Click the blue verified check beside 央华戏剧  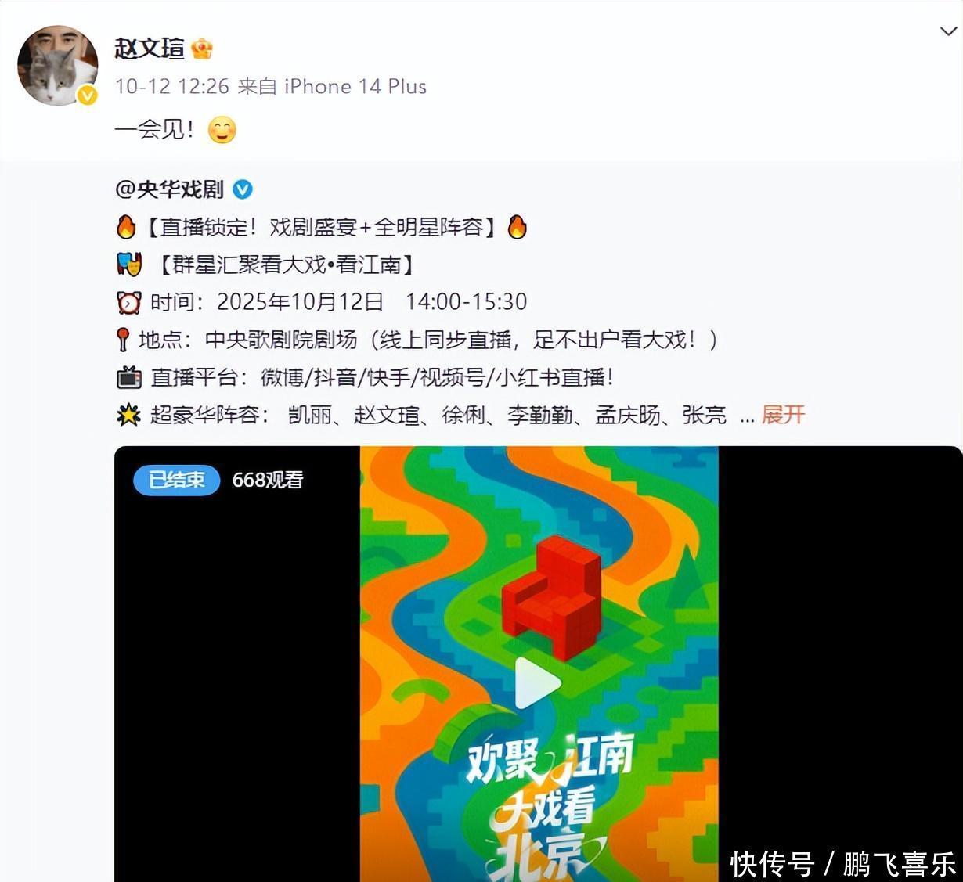coord(243,189)
